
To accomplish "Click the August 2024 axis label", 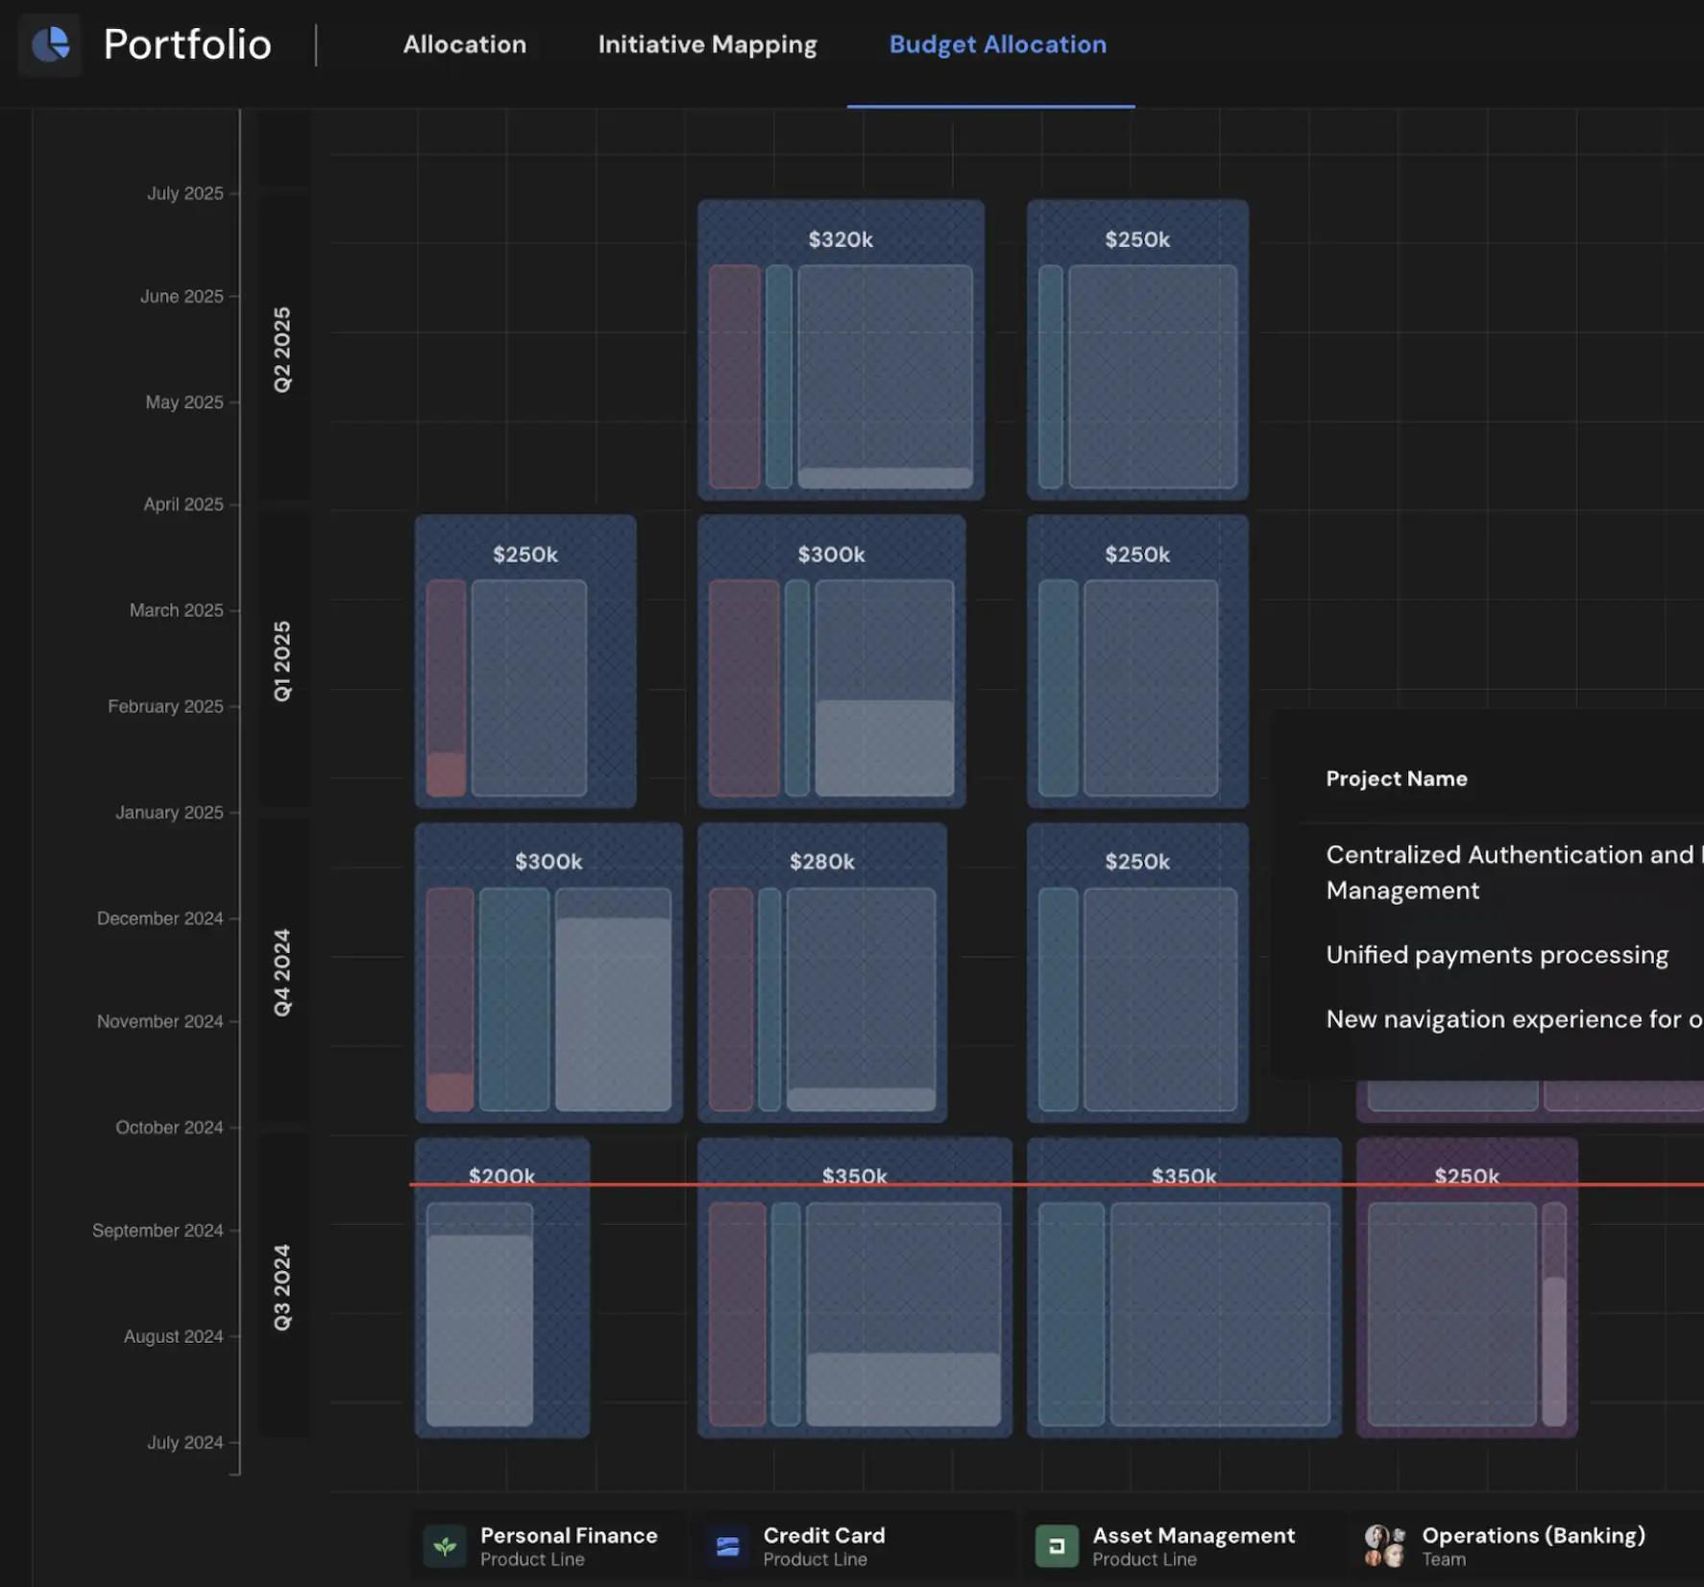I will pos(173,1336).
